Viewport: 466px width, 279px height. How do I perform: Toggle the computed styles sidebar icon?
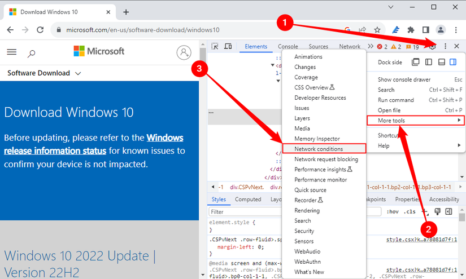tap(448, 211)
